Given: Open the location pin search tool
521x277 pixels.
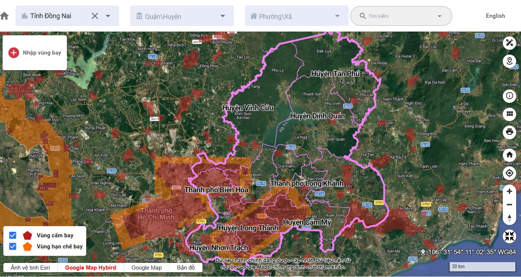Looking at the screenshot, I should 509,61.
